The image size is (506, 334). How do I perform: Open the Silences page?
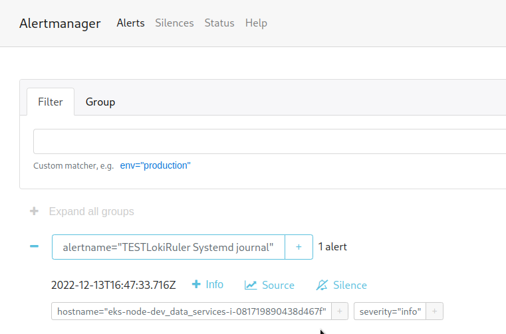coord(174,23)
